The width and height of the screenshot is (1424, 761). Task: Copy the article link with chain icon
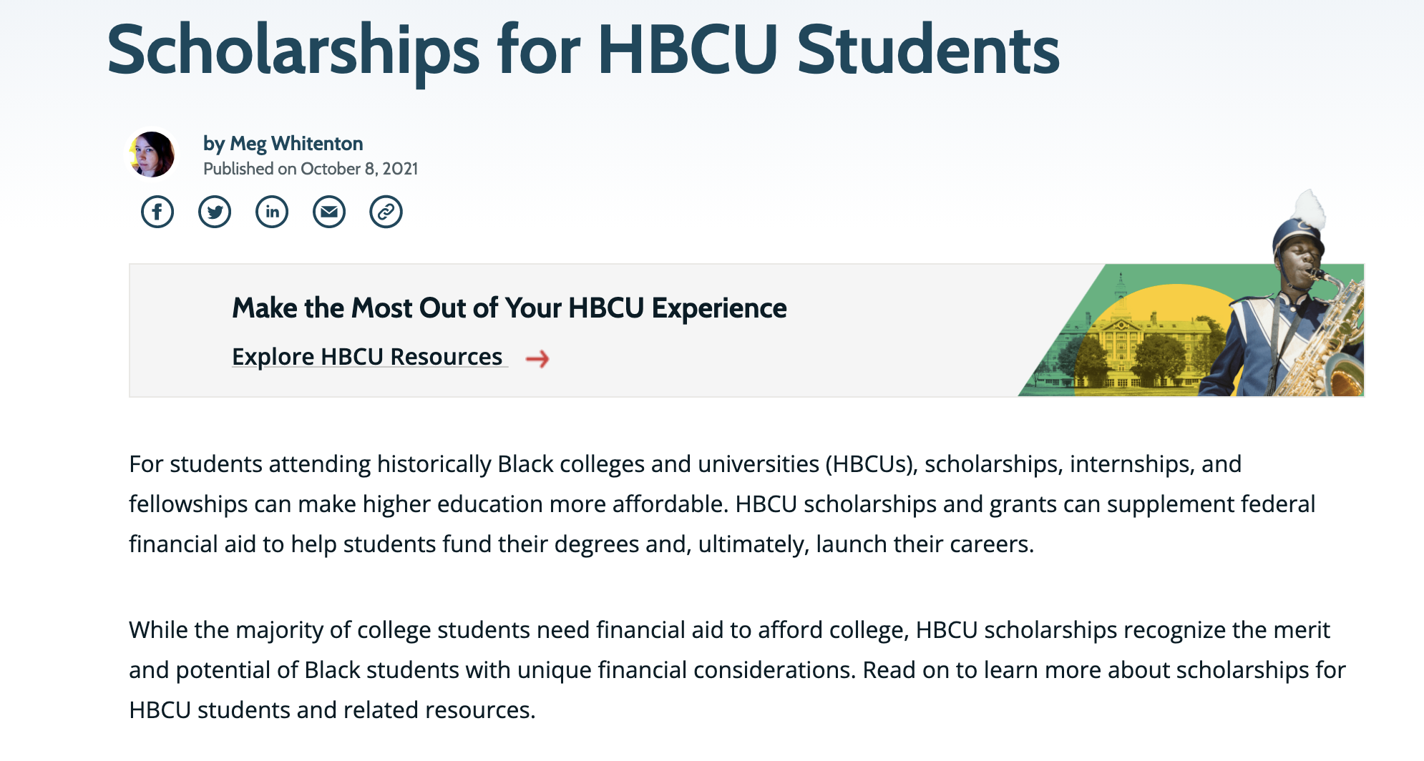[x=386, y=212]
